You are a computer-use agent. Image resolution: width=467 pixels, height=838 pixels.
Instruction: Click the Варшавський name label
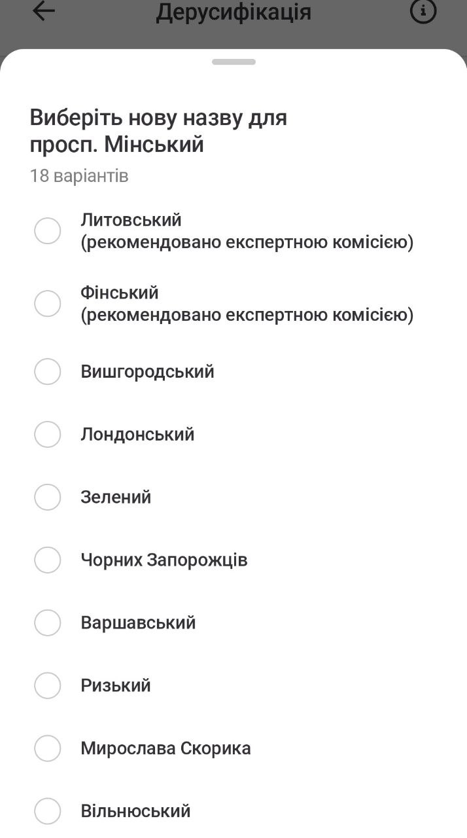coord(138,623)
